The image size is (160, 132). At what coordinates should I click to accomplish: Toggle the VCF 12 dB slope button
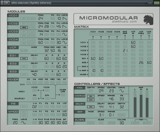tap(24, 51)
